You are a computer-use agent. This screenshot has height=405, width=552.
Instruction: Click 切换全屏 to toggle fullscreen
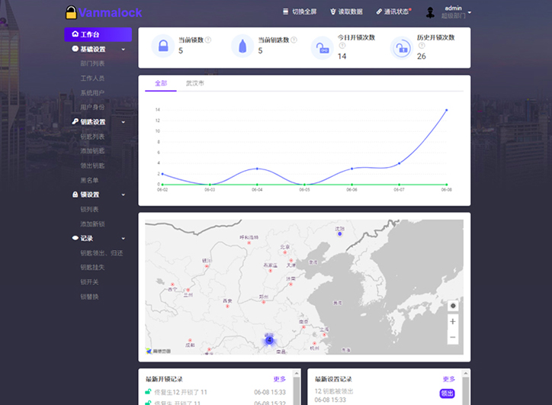tap(302, 12)
